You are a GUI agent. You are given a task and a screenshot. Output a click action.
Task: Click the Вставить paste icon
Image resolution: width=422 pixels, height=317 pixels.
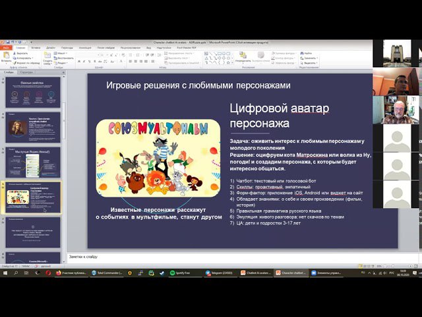[x=6, y=55]
